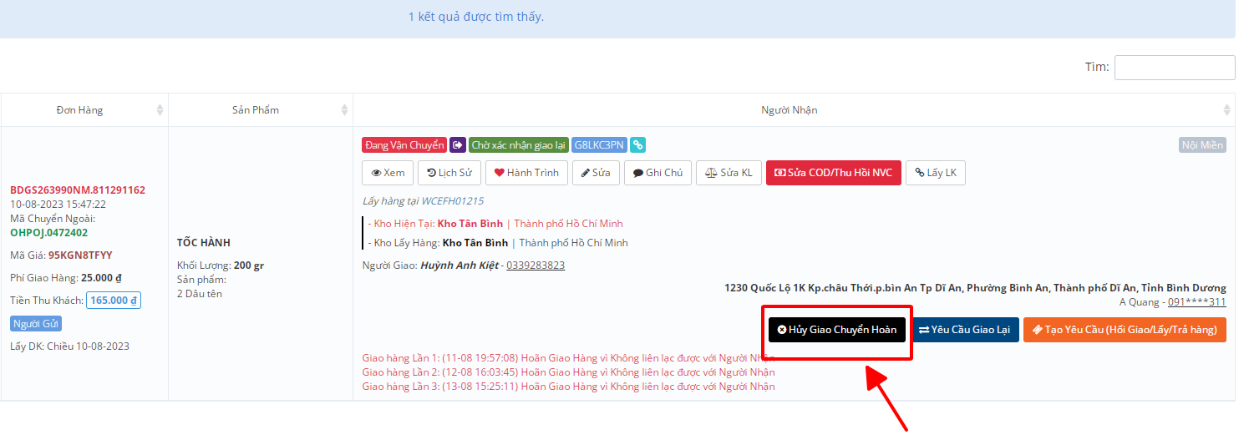1249x445 pixels.
Task: Click masked phone 091****311
Action: tap(1197, 302)
